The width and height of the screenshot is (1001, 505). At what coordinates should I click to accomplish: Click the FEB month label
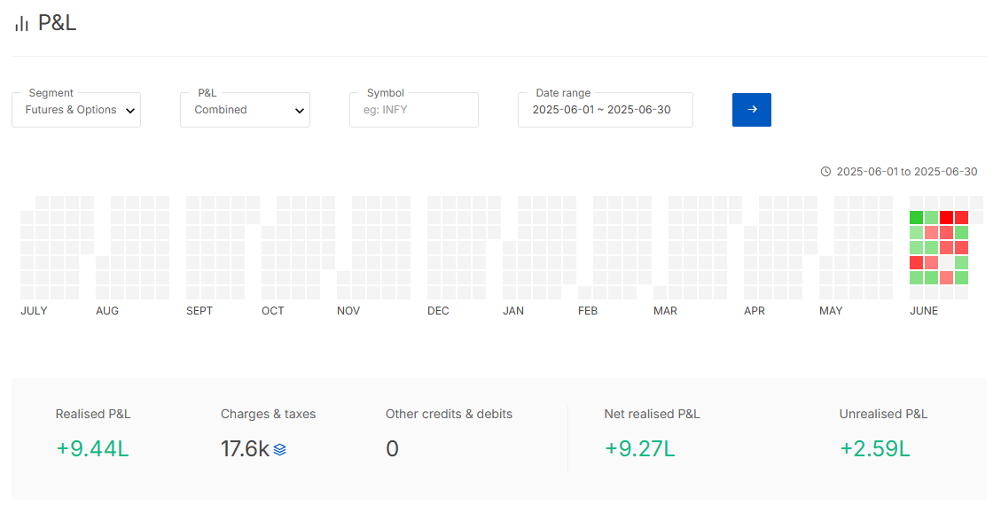[x=587, y=311]
